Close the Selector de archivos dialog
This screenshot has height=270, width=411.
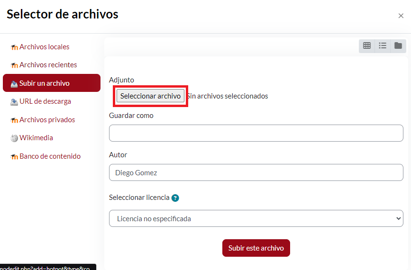[x=401, y=16]
